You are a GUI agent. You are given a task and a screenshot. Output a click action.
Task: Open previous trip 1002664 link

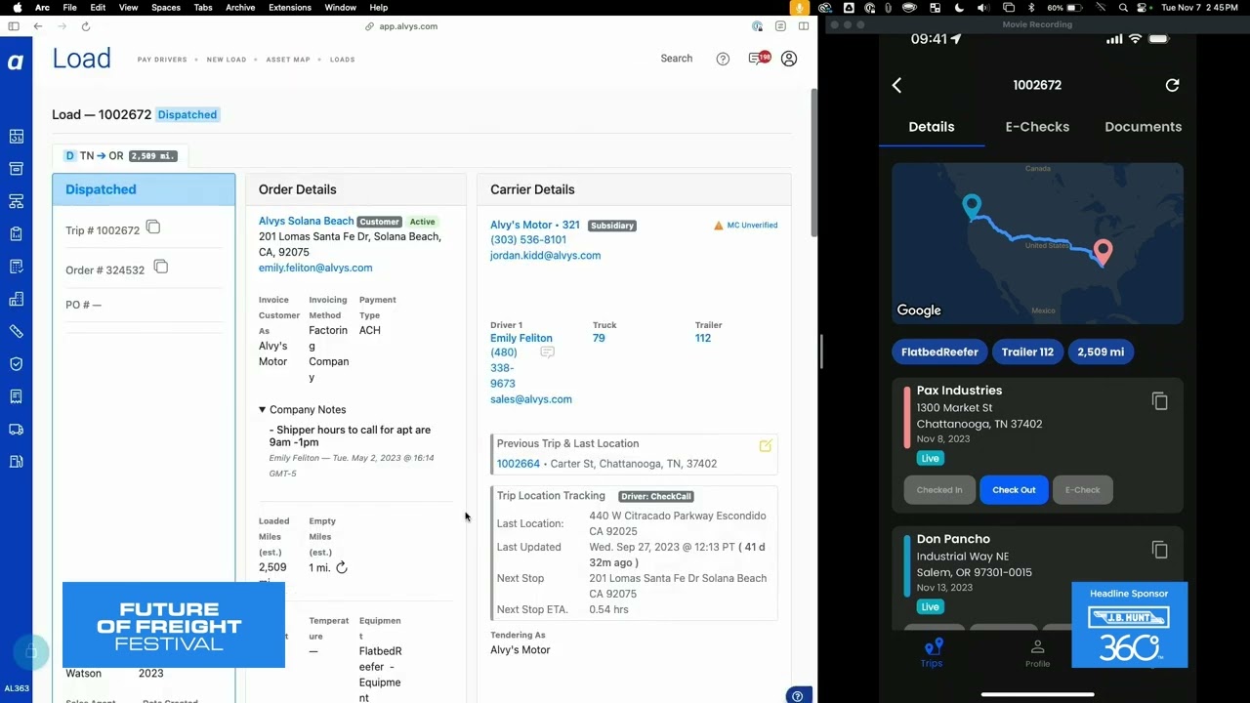click(x=519, y=464)
